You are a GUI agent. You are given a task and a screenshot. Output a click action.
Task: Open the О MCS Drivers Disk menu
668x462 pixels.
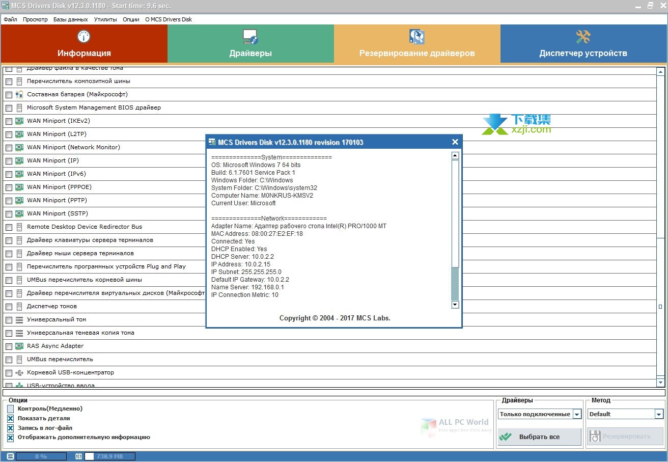pyautogui.click(x=169, y=19)
